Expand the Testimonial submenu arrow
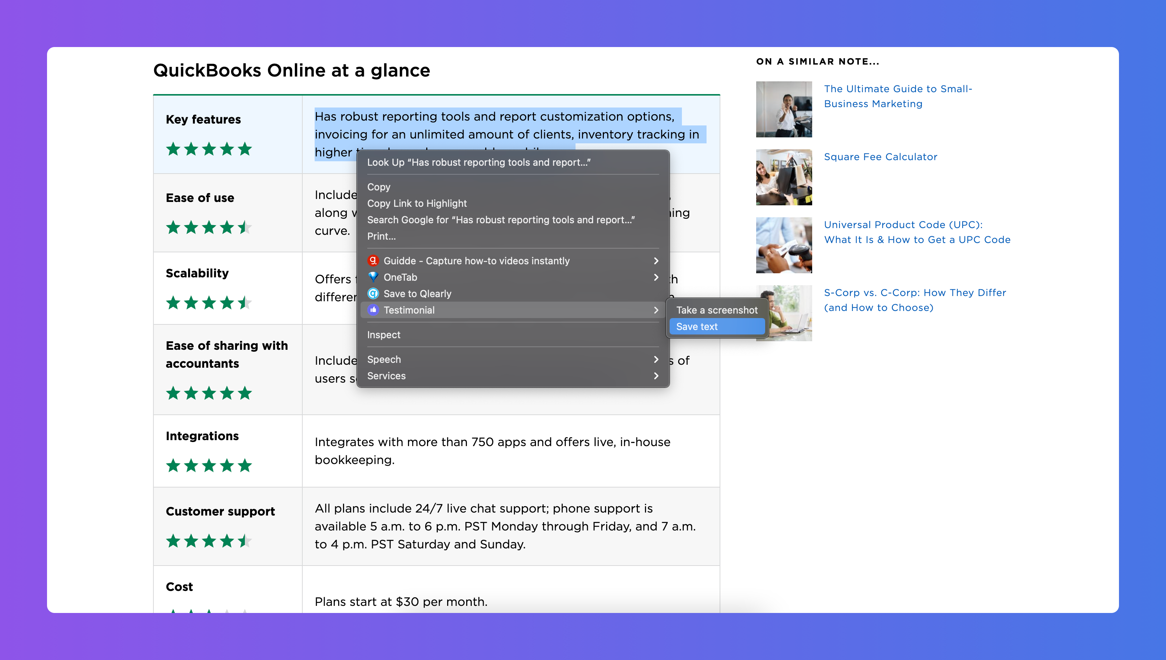 click(656, 310)
